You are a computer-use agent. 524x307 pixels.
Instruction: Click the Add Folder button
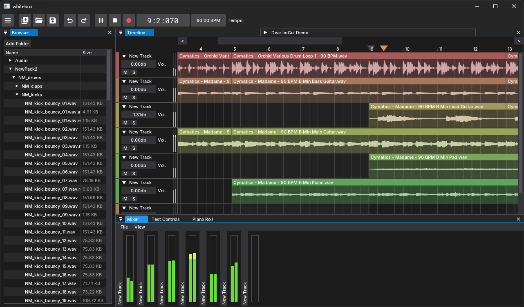click(17, 44)
